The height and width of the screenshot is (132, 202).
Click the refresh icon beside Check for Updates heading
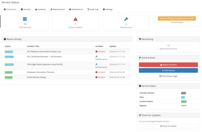(140, 115)
